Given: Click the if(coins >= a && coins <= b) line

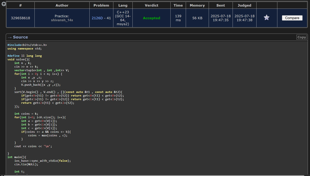Looking at the screenshot, I should coord(46,131).
